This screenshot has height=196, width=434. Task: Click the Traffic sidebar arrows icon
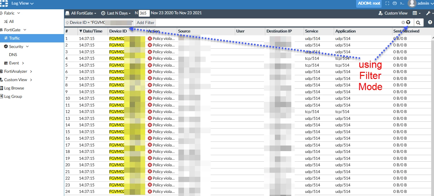6,38
